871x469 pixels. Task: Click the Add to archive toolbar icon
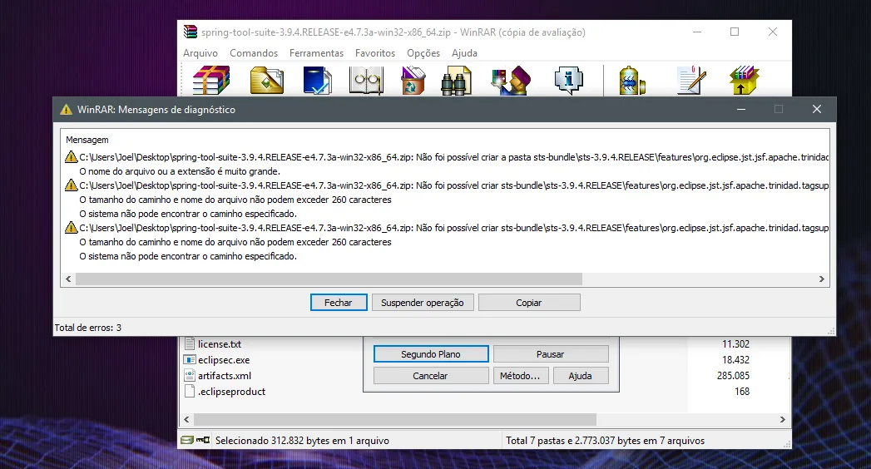tap(211, 80)
